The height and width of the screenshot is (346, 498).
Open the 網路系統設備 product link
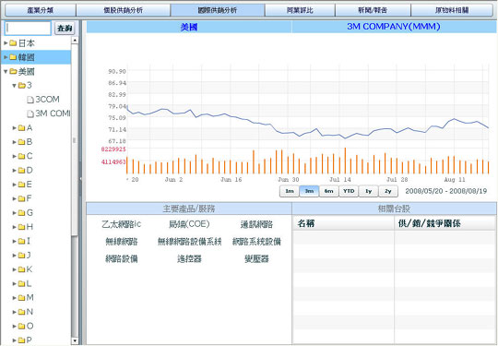click(x=256, y=242)
